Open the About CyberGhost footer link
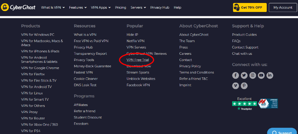This screenshot has height=134, width=298. [x=194, y=35]
